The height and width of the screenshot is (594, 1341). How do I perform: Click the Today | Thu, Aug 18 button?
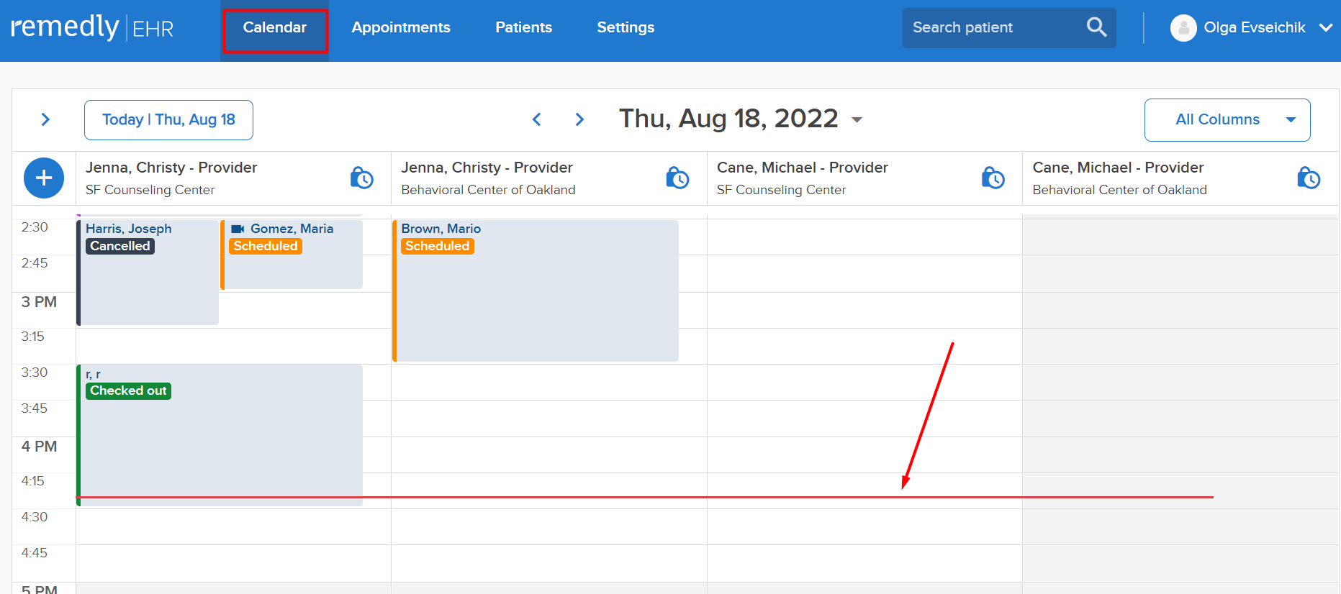(x=168, y=120)
